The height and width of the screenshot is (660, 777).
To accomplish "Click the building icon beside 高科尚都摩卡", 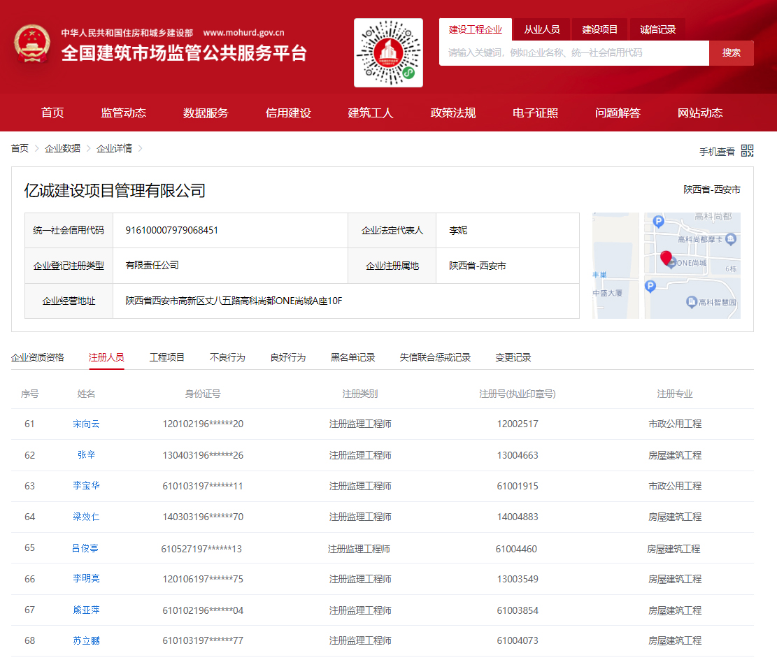I will click(730, 240).
